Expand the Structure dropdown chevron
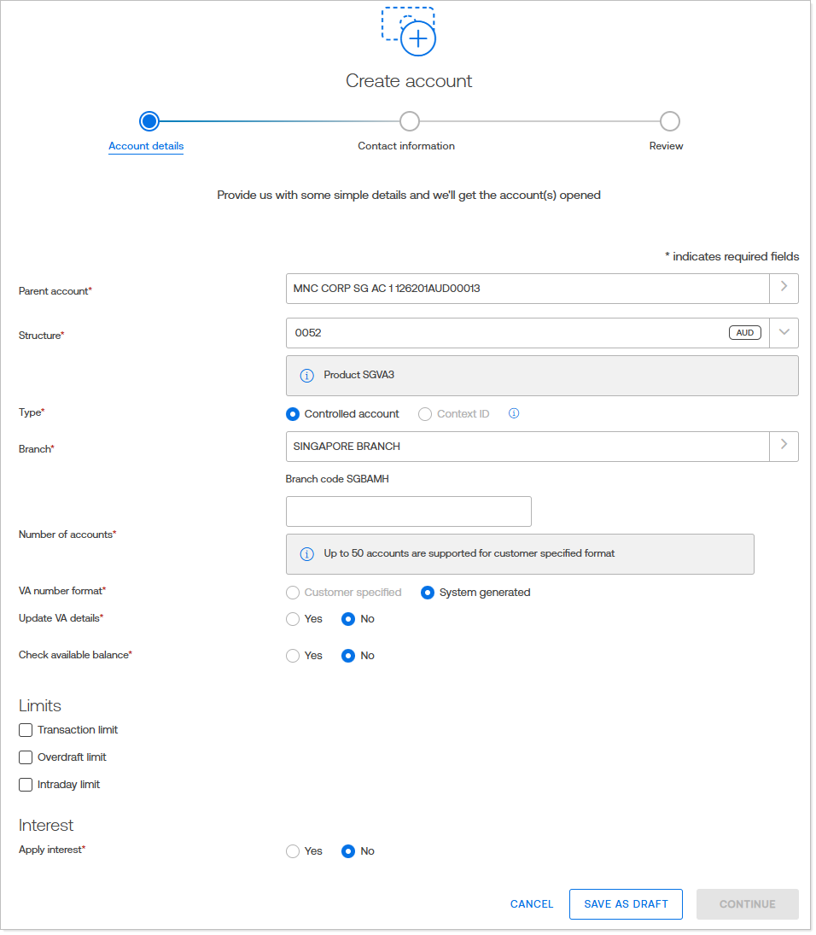The height and width of the screenshot is (935, 816). coord(784,333)
